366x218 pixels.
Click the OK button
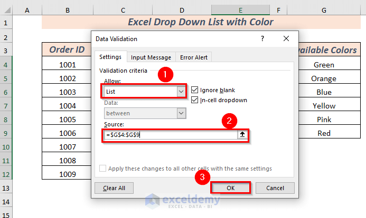pos(231,188)
